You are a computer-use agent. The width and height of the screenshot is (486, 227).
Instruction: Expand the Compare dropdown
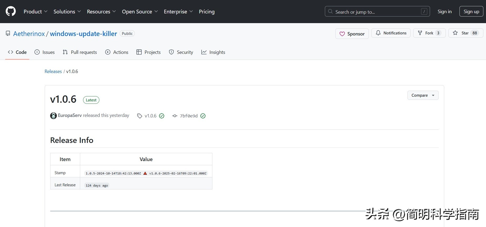423,95
